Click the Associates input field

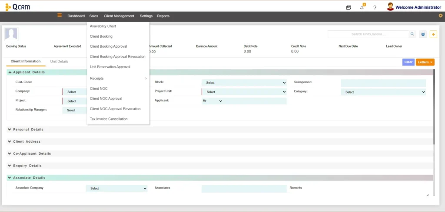pos(244,189)
